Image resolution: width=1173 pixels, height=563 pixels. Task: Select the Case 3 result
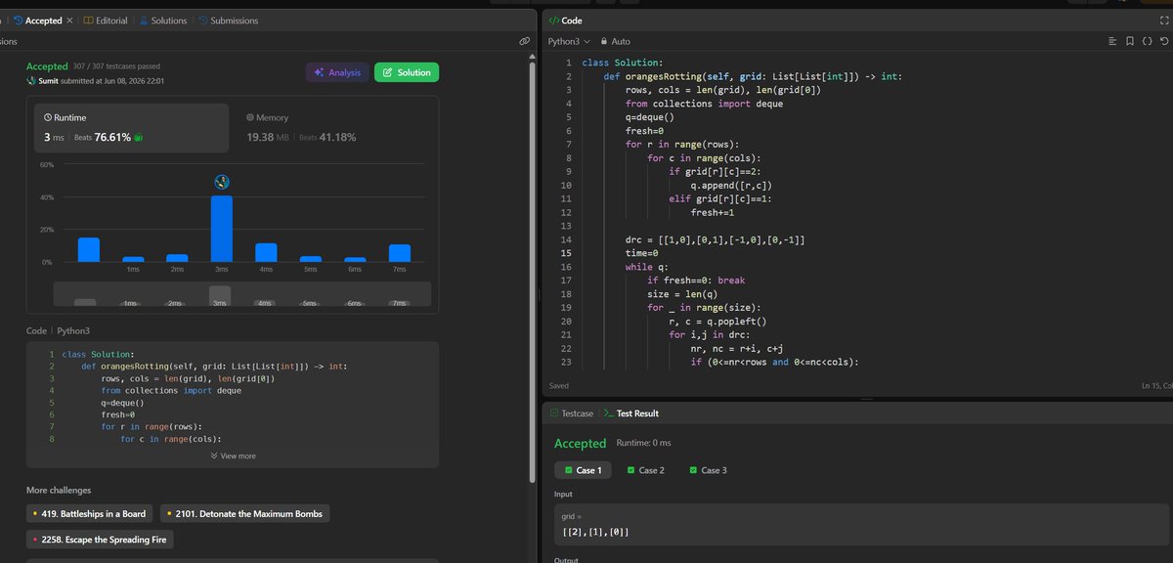pos(707,470)
